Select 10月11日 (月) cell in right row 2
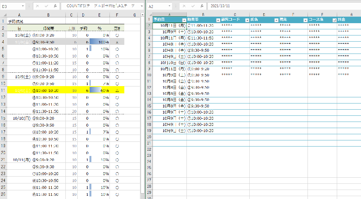The image size is (361, 199). [169, 26]
